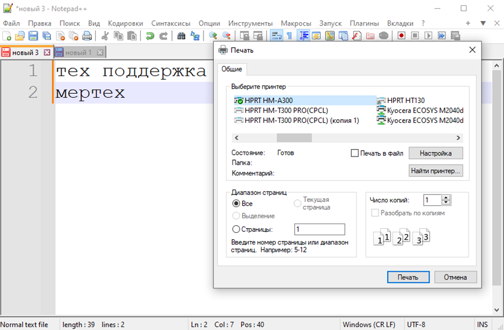This screenshot has height=330, width=504.
Task: Click the Печать button
Action: (408, 277)
